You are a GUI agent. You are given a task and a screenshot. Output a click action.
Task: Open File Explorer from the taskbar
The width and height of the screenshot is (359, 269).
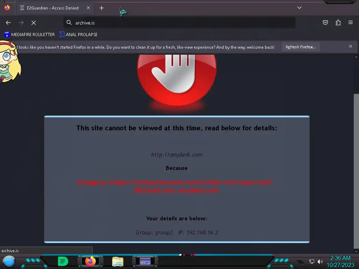pos(118,261)
